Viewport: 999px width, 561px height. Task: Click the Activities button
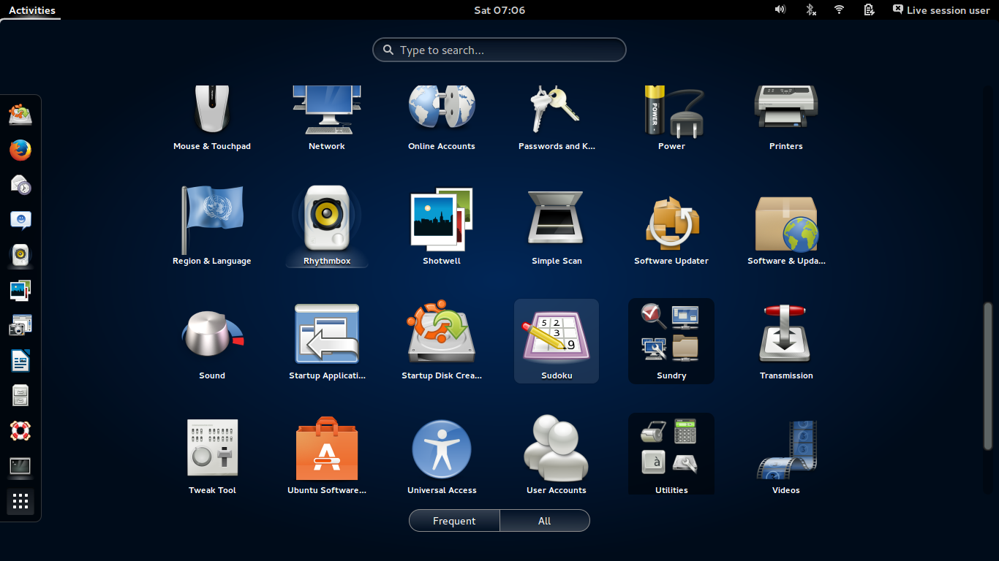tap(32, 10)
